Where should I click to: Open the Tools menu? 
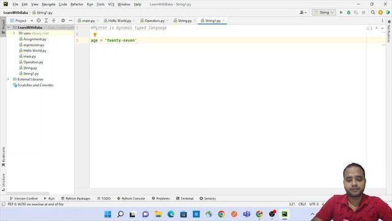point(100,4)
